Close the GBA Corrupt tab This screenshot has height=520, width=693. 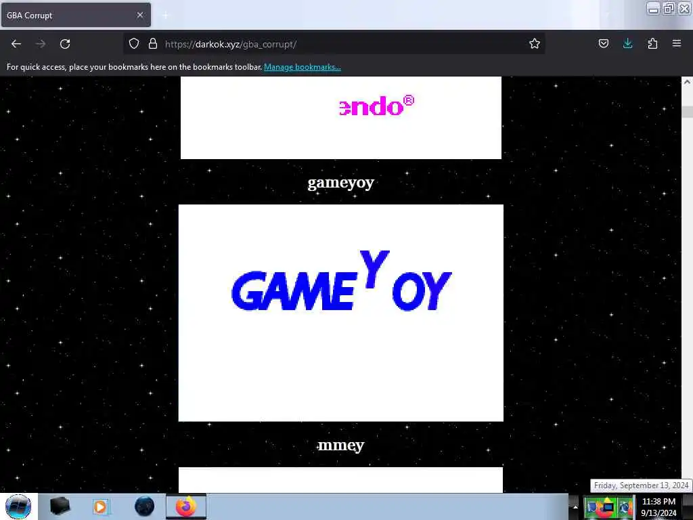[x=140, y=15]
